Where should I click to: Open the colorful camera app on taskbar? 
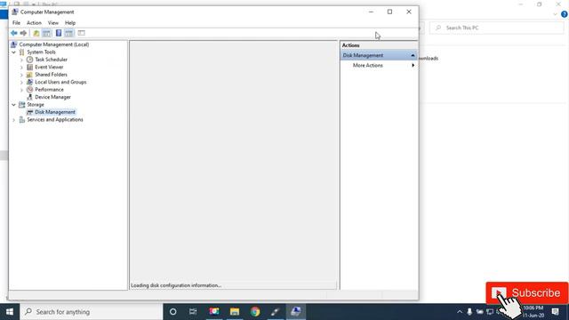click(x=214, y=312)
